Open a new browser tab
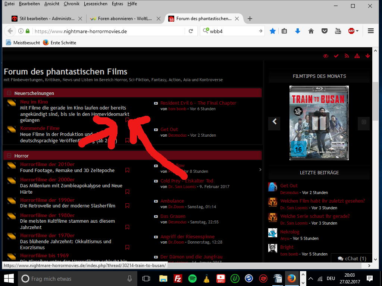 click(250, 19)
